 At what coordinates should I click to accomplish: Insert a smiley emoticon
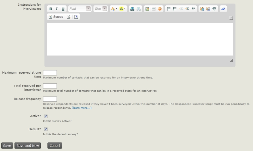pos(160,9)
